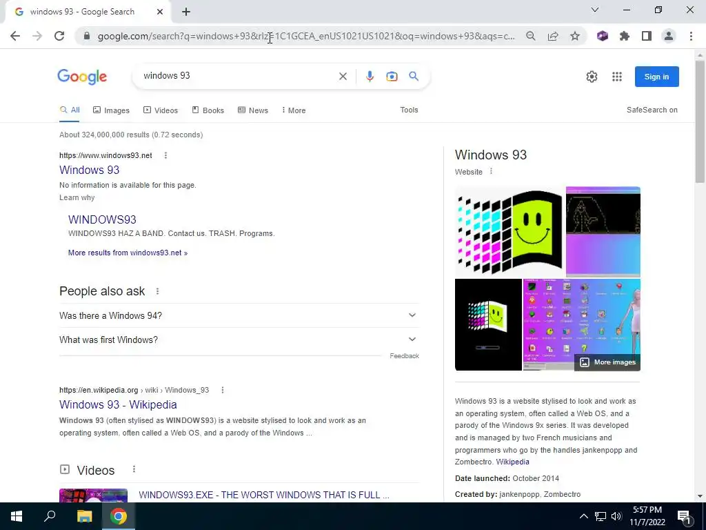
Task: Go back with the browser back arrow
Action: [x=15, y=36]
